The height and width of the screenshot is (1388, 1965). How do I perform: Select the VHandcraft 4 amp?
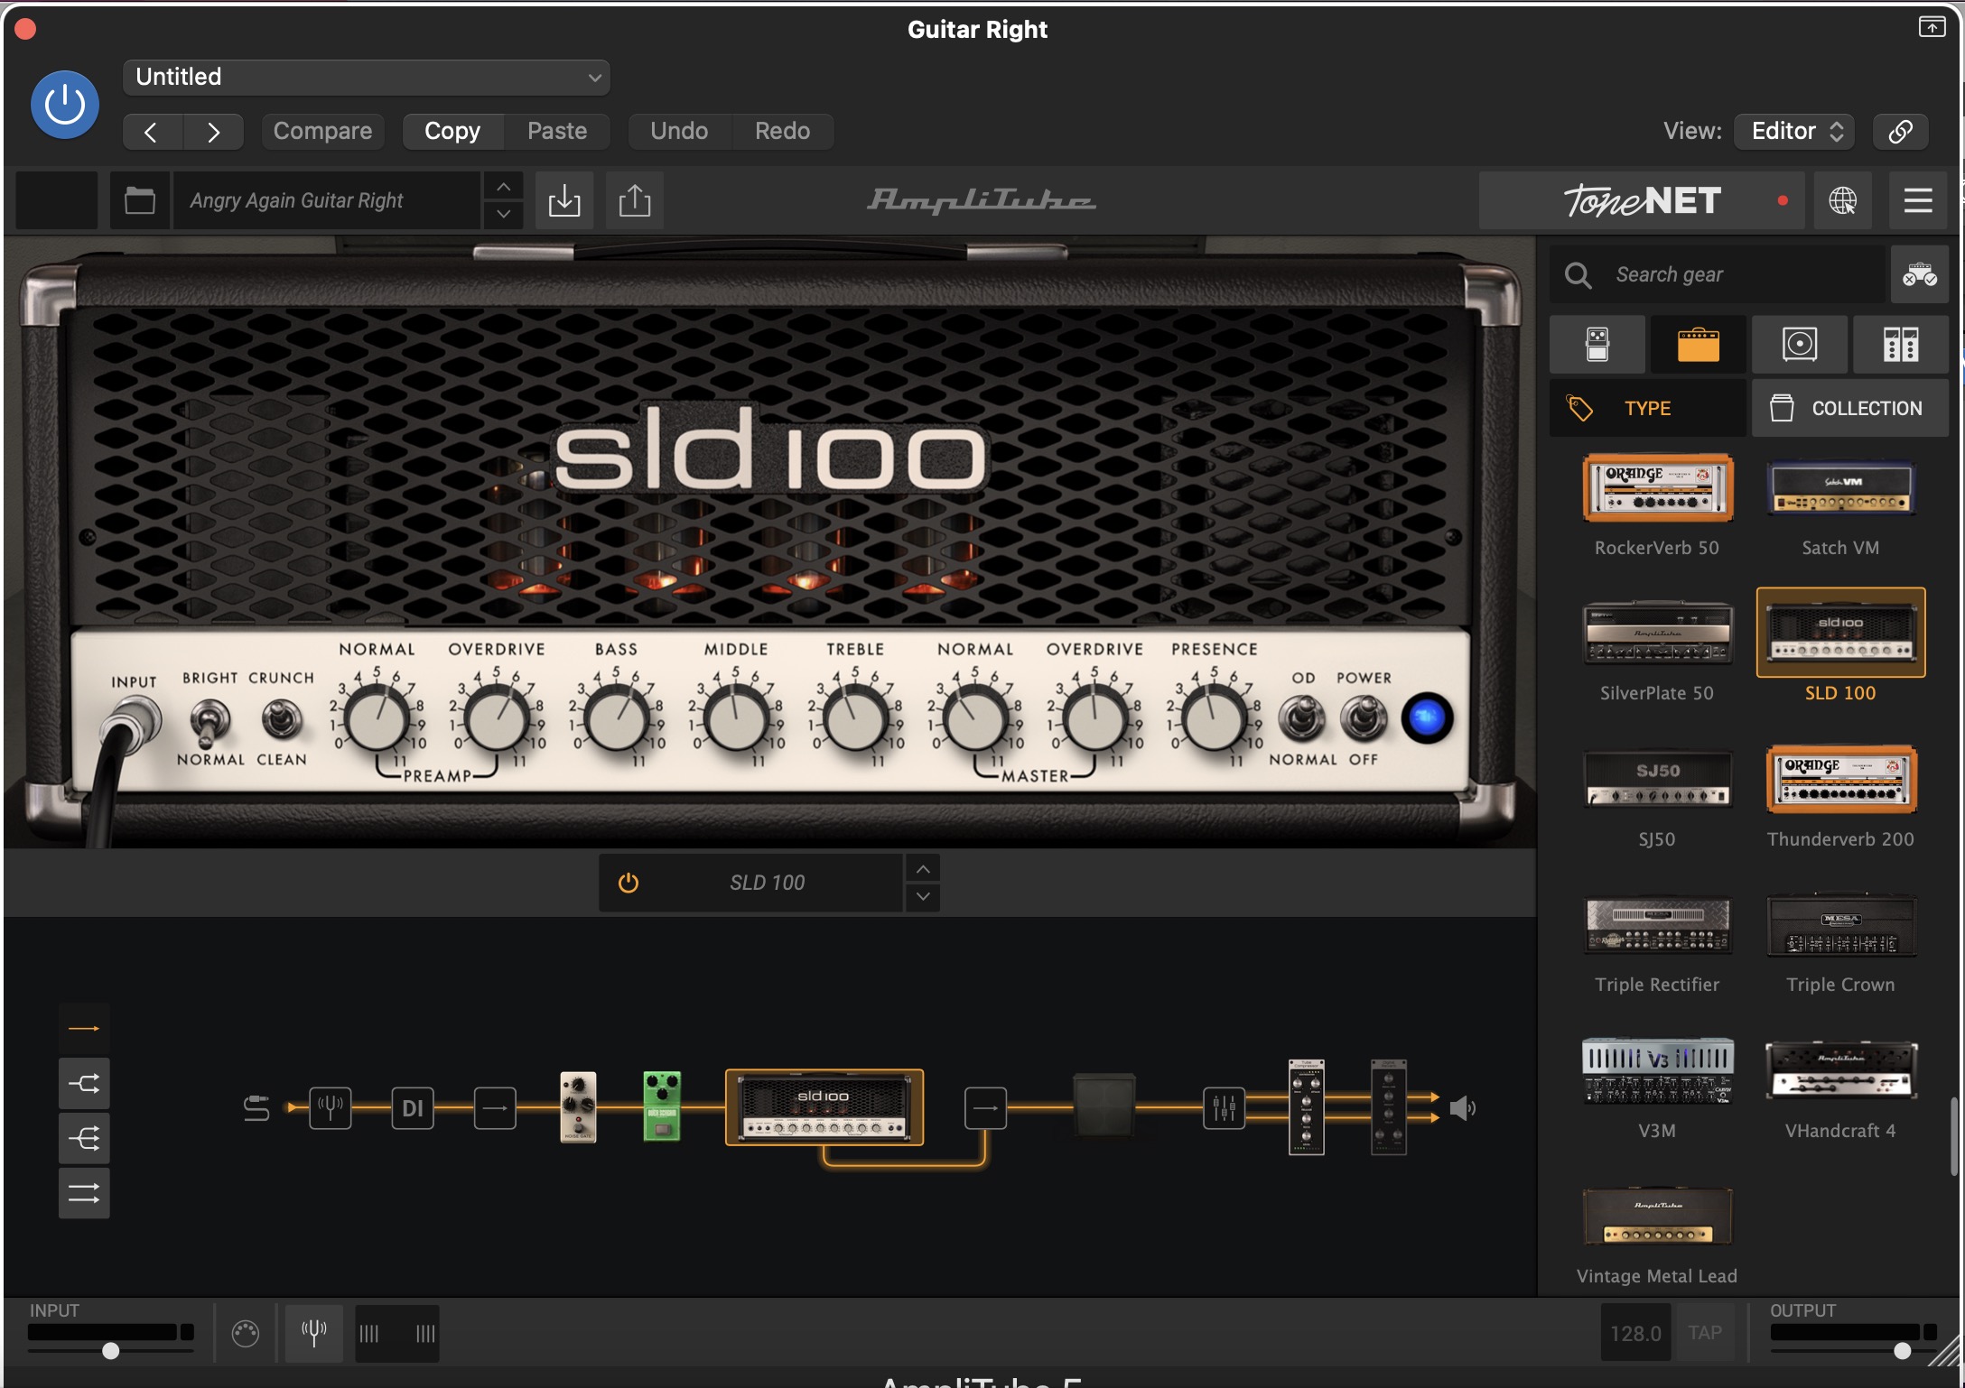point(1840,1070)
